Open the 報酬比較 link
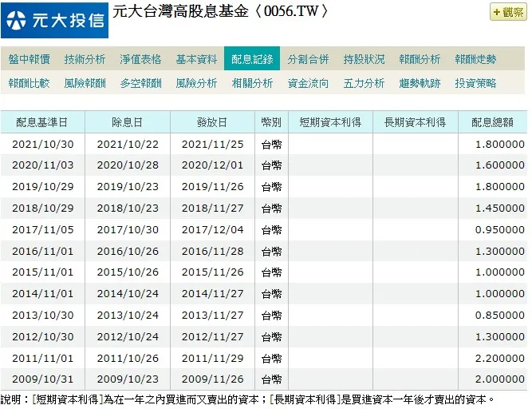The height and width of the screenshot is (409, 532). point(30,83)
